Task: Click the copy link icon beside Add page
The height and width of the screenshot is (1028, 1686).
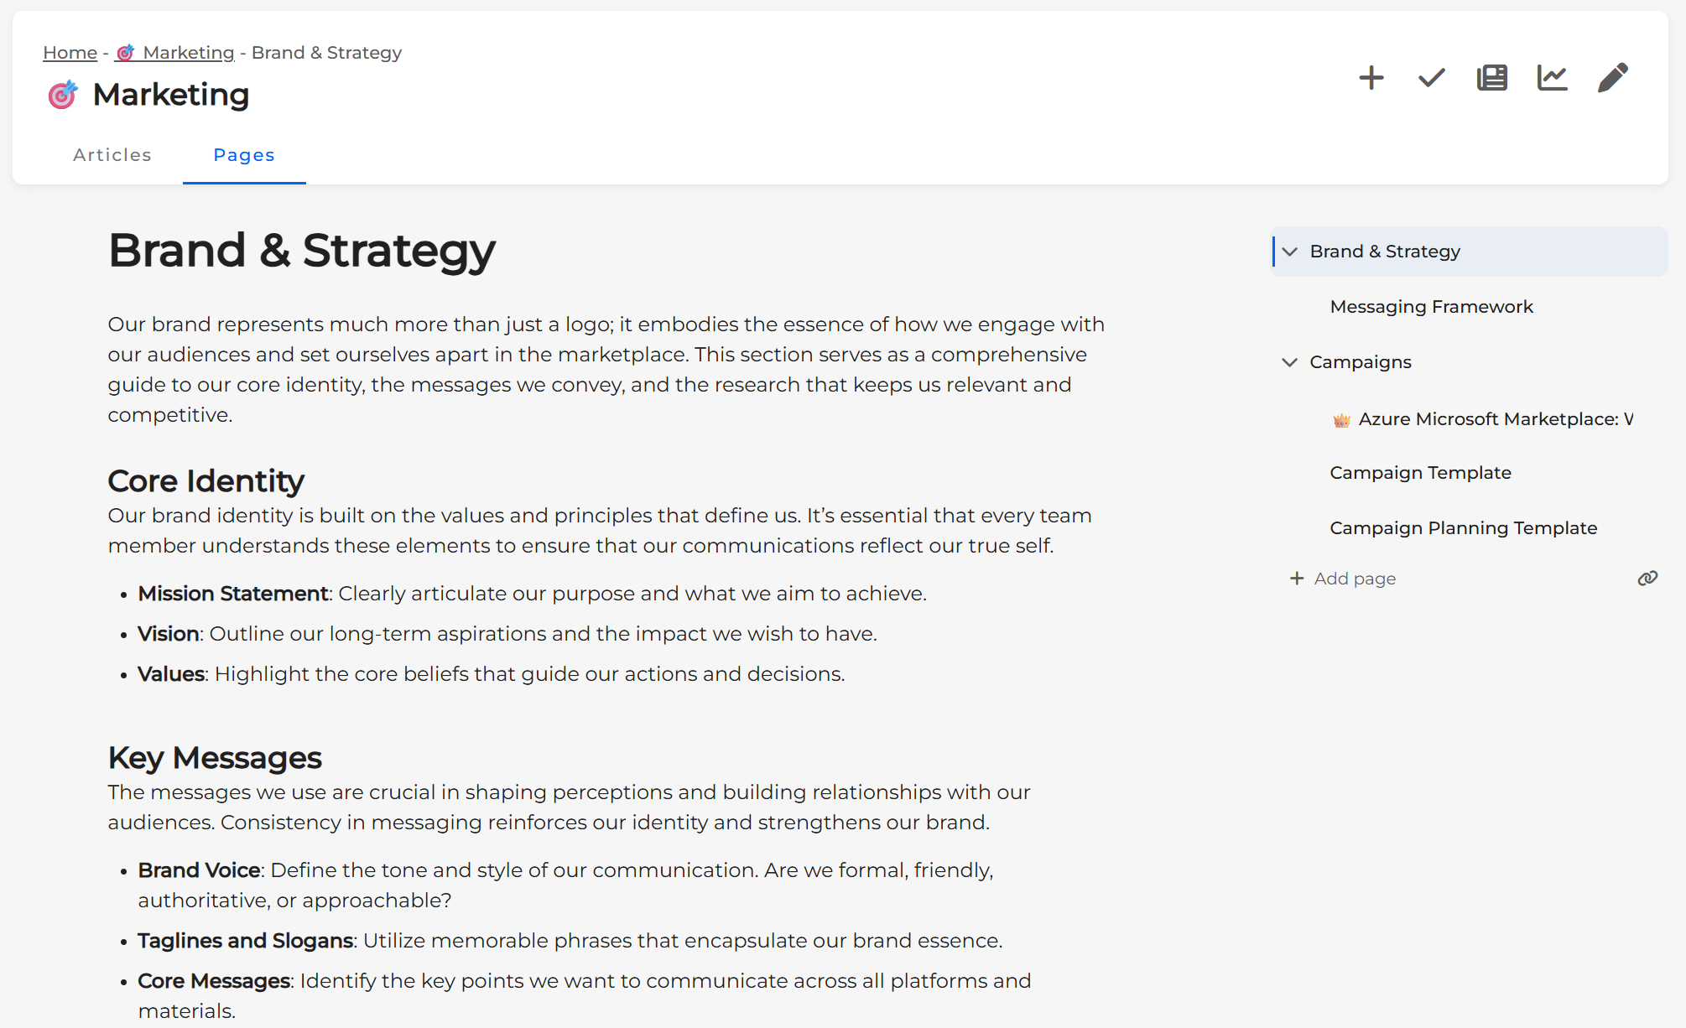Action: pyautogui.click(x=1647, y=579)
